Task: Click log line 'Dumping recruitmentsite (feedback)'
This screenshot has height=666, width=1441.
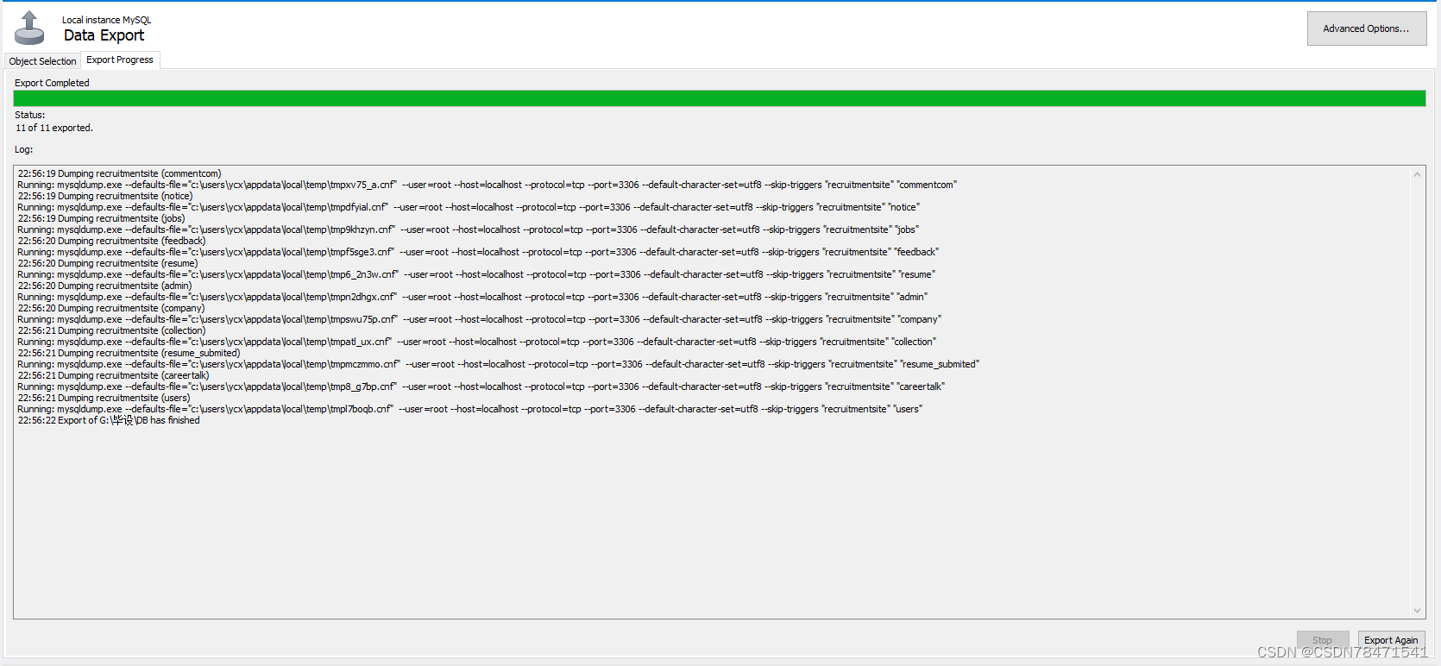Action: click(x=112, y=241)
